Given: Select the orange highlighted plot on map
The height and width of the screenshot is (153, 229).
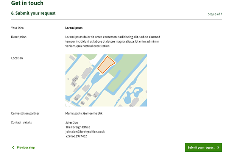Looking at the screenshot, I should (x=106, y=65).
